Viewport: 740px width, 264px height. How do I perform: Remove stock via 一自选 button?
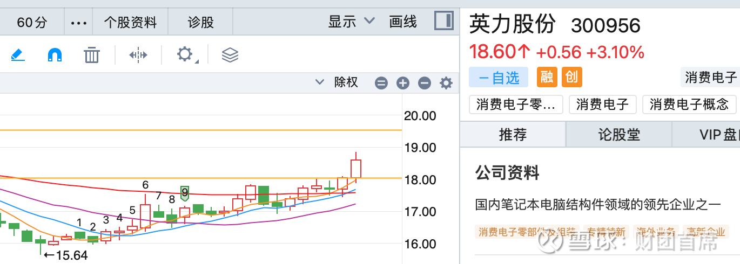coord(499,77)
